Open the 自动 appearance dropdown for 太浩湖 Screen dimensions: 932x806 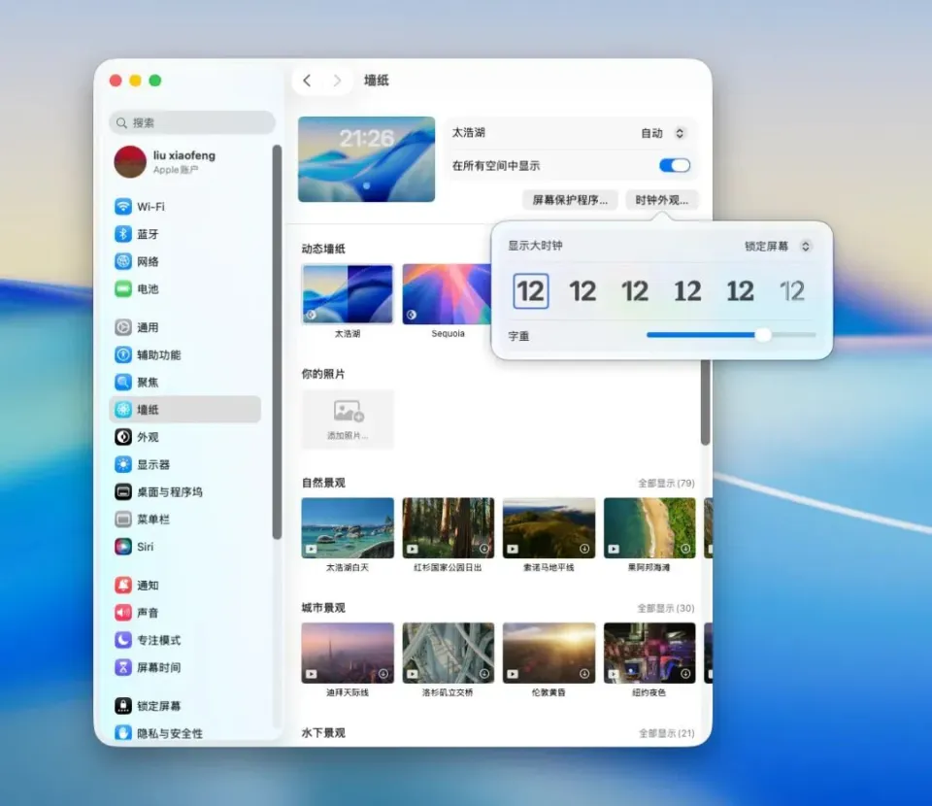tap(664, 133)
